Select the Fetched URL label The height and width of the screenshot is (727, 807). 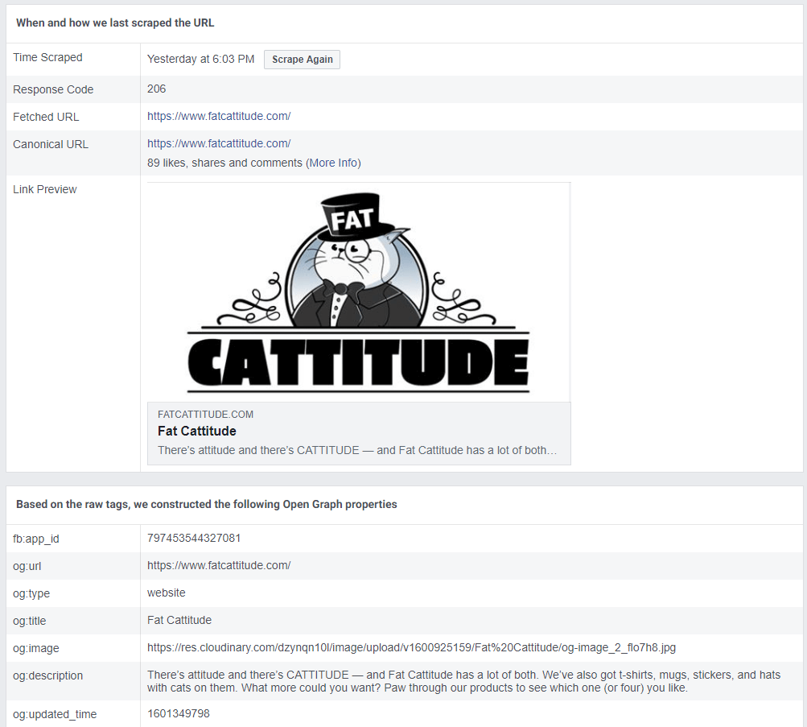point(46,117)
